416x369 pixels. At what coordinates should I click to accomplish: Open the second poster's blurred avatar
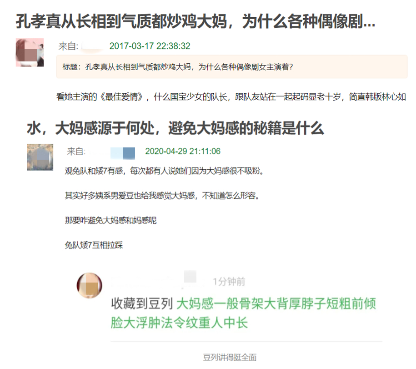pyautogui.click(x=40, y=157)
